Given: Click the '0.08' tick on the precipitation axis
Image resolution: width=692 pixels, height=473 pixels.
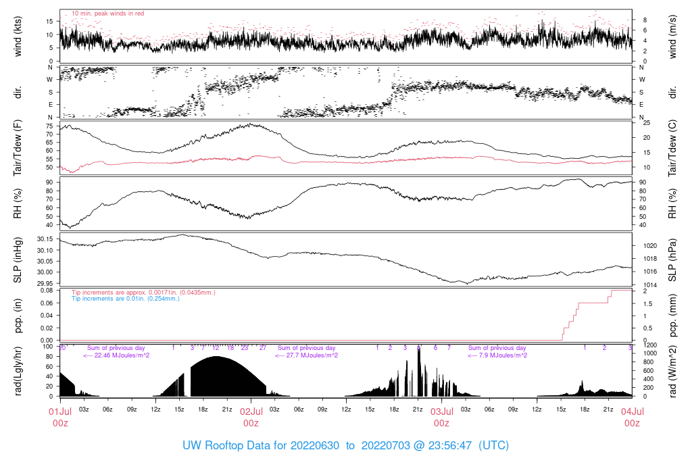Looking at the screenshot, I should [x=47, y=291].
